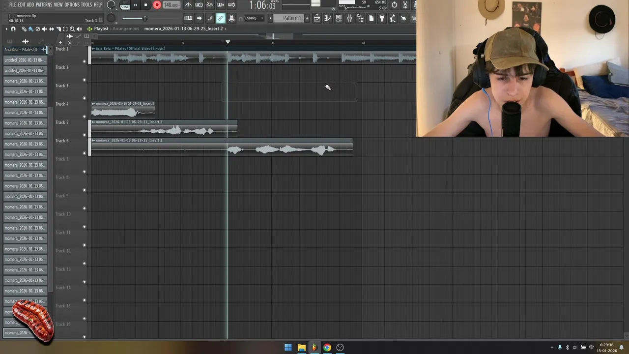Mute Track 5 using its dot

(x=84, y=135)
